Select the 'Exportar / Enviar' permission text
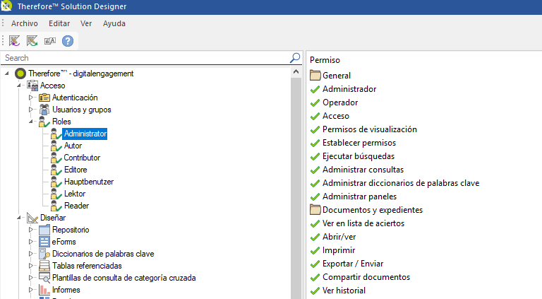The height and width of the screenshot is (299, 542). pyautogui.click(x=353, y=264)
